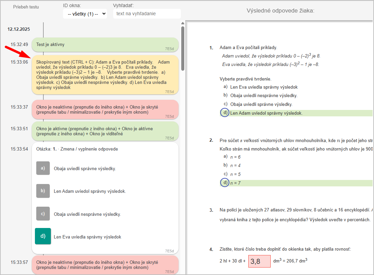Click circled d) option in question 1
This screenshot has width=374, height=275.
tap(225, 113)
